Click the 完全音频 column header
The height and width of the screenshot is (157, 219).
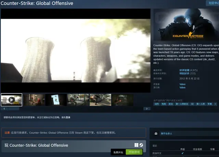tap(197, 149)
